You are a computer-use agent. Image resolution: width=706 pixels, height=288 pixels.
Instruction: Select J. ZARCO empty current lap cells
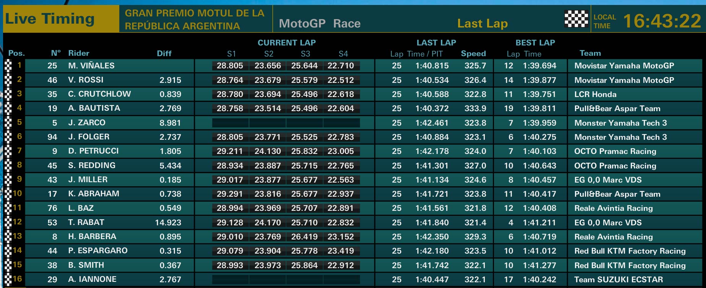(286, 123)
